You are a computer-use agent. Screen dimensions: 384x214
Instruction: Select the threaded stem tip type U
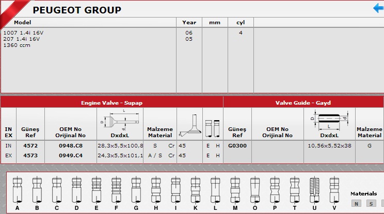tap(313, 190)
